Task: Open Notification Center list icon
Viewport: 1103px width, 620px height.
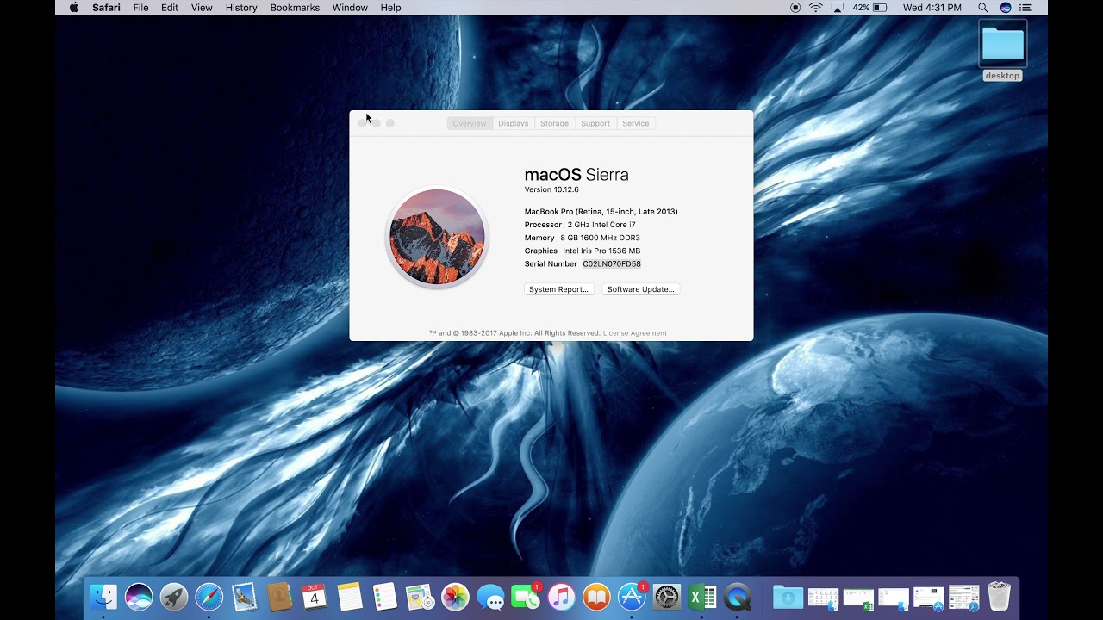Action: (x=1025, y=8)
